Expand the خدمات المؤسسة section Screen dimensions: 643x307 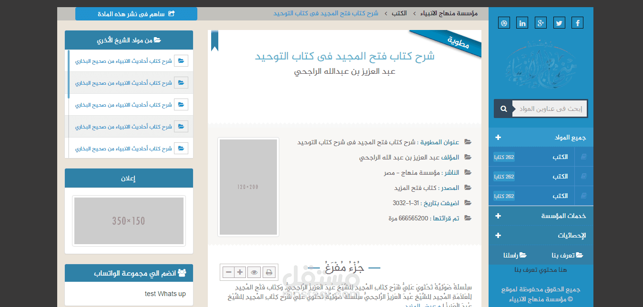(x=541, y=216)
